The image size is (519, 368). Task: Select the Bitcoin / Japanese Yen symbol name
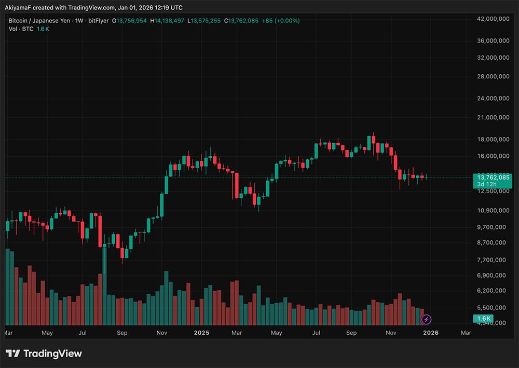coord(39,21)
